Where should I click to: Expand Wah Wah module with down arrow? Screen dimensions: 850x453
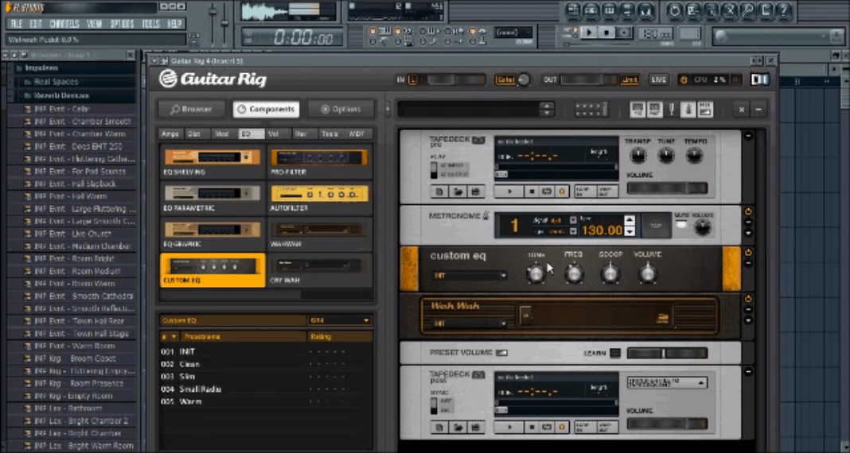[x=748, y=320]
